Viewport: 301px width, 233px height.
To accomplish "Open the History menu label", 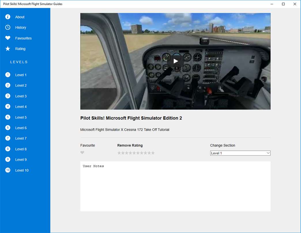I will point(20,28).
